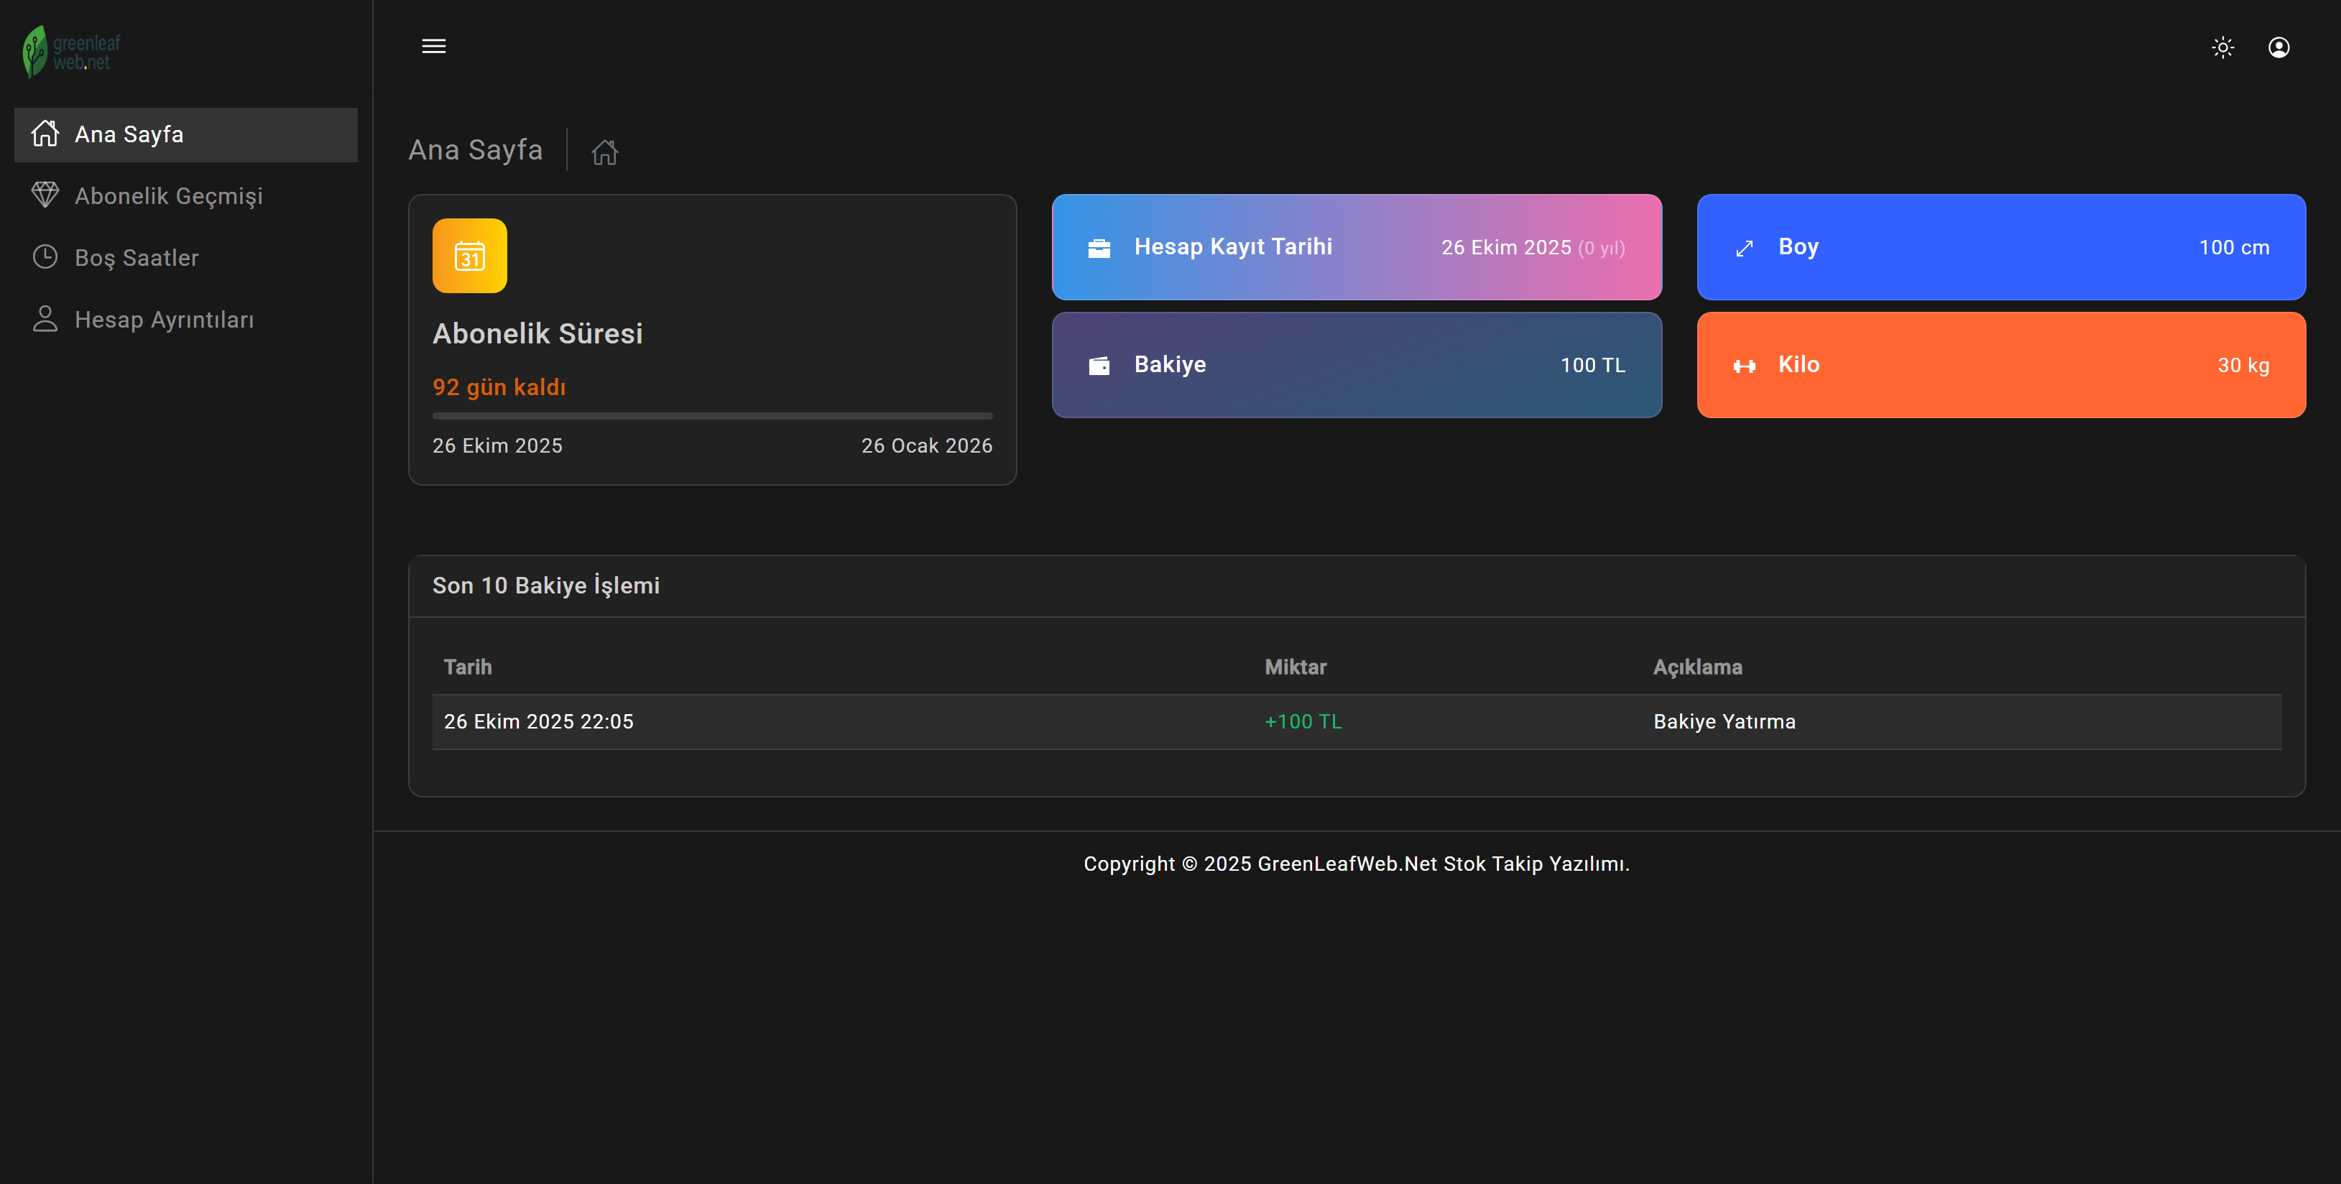2341x1184 pixels.
Task: Click the Kilo card label
Action: tap(1799, 364)
